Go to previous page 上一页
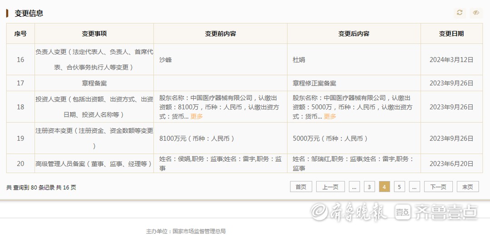This screenshot has width=490, height=235. pyautogui.click(x=330, y=187)
